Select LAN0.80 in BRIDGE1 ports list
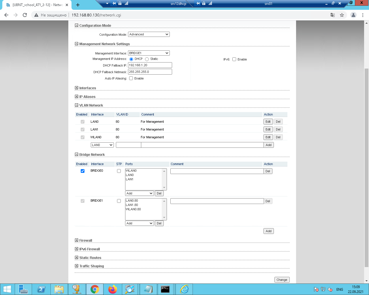 coord(132,201)
